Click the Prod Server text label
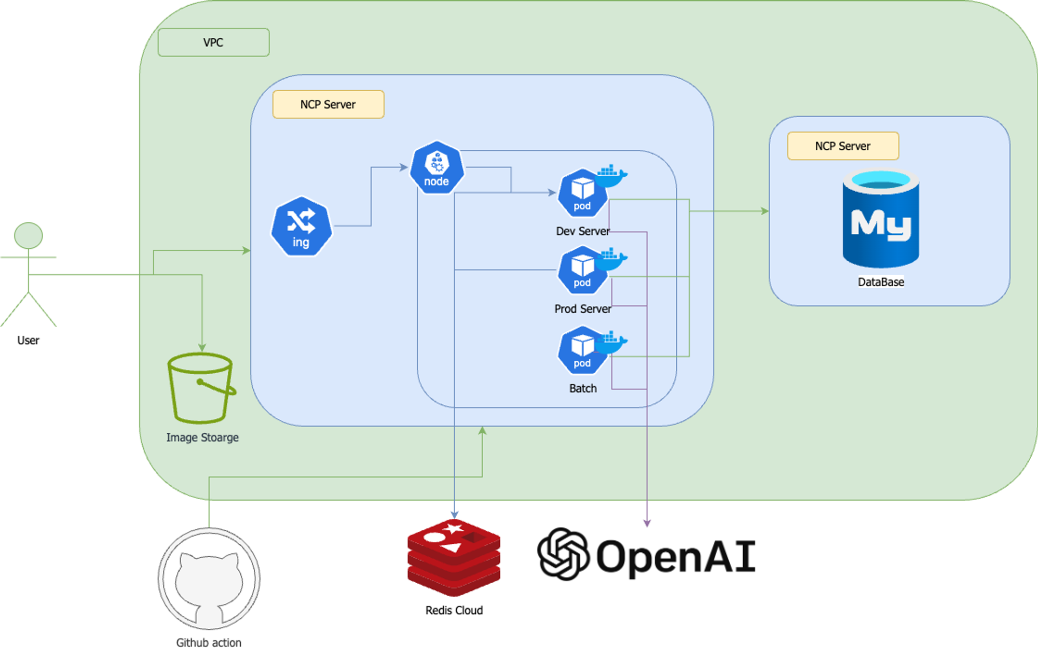This screenshot has height=649, width=1038. [x=582, y=309]
